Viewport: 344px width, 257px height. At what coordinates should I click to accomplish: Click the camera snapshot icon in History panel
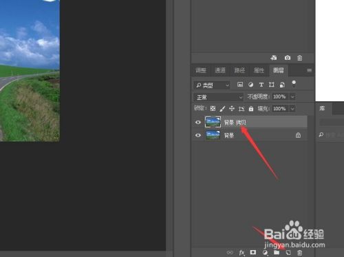pos(288,58)
